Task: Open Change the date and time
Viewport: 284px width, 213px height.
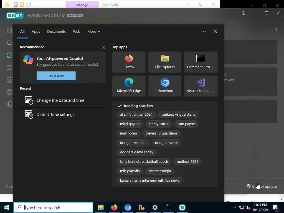Action: [x=63, y=100]
